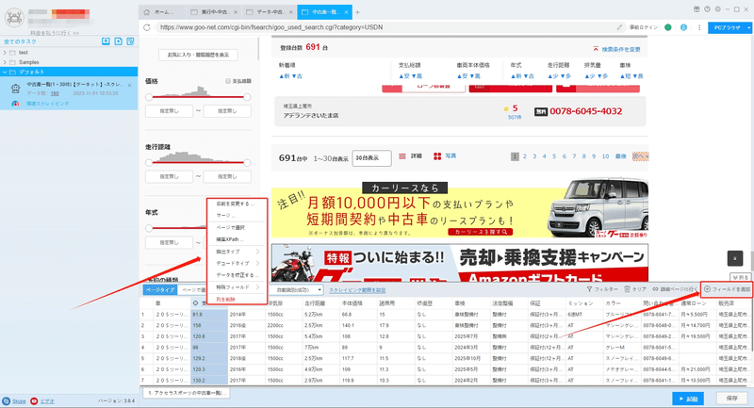Viewport: 754px width, 408px height.
Task: Open the three-dot browser options icon
Action: point(699,27)
